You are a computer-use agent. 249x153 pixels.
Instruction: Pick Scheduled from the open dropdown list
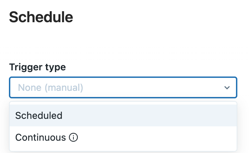(39, 115)
